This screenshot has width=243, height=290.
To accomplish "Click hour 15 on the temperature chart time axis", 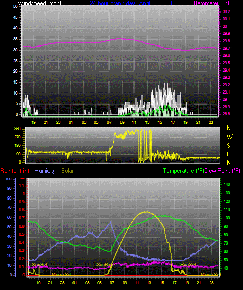I will (x=162, y=283).
